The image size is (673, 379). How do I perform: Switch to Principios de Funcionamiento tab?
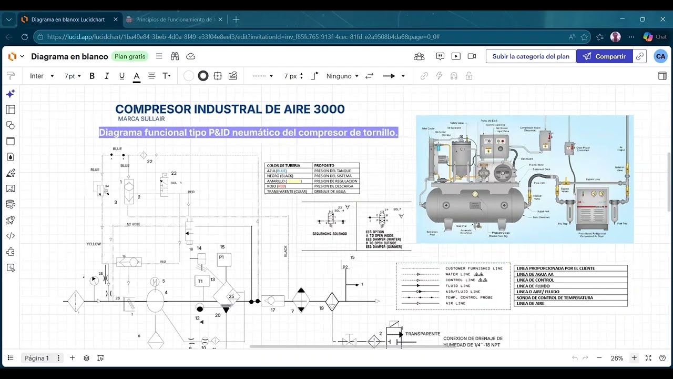point(175,19)
